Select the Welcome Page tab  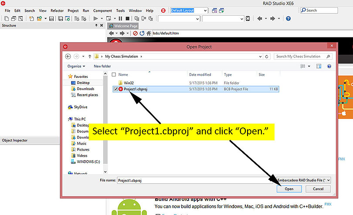pos(123,26)
